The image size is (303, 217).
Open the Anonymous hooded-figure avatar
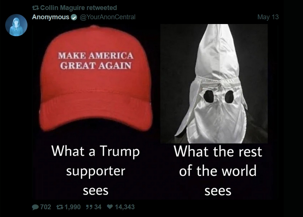16,25
